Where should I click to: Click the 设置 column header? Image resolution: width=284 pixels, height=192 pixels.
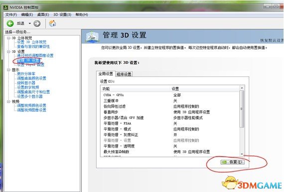pos(205,89)
